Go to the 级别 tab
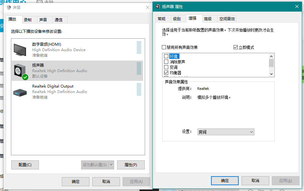Image resolution: width=304 pixels, height=191 pixels. point(177,19)
